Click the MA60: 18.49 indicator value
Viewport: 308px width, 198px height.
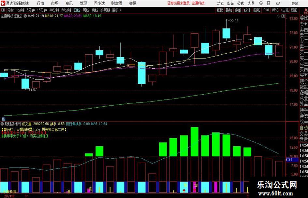pyautogui.click(x=92, y=16)
